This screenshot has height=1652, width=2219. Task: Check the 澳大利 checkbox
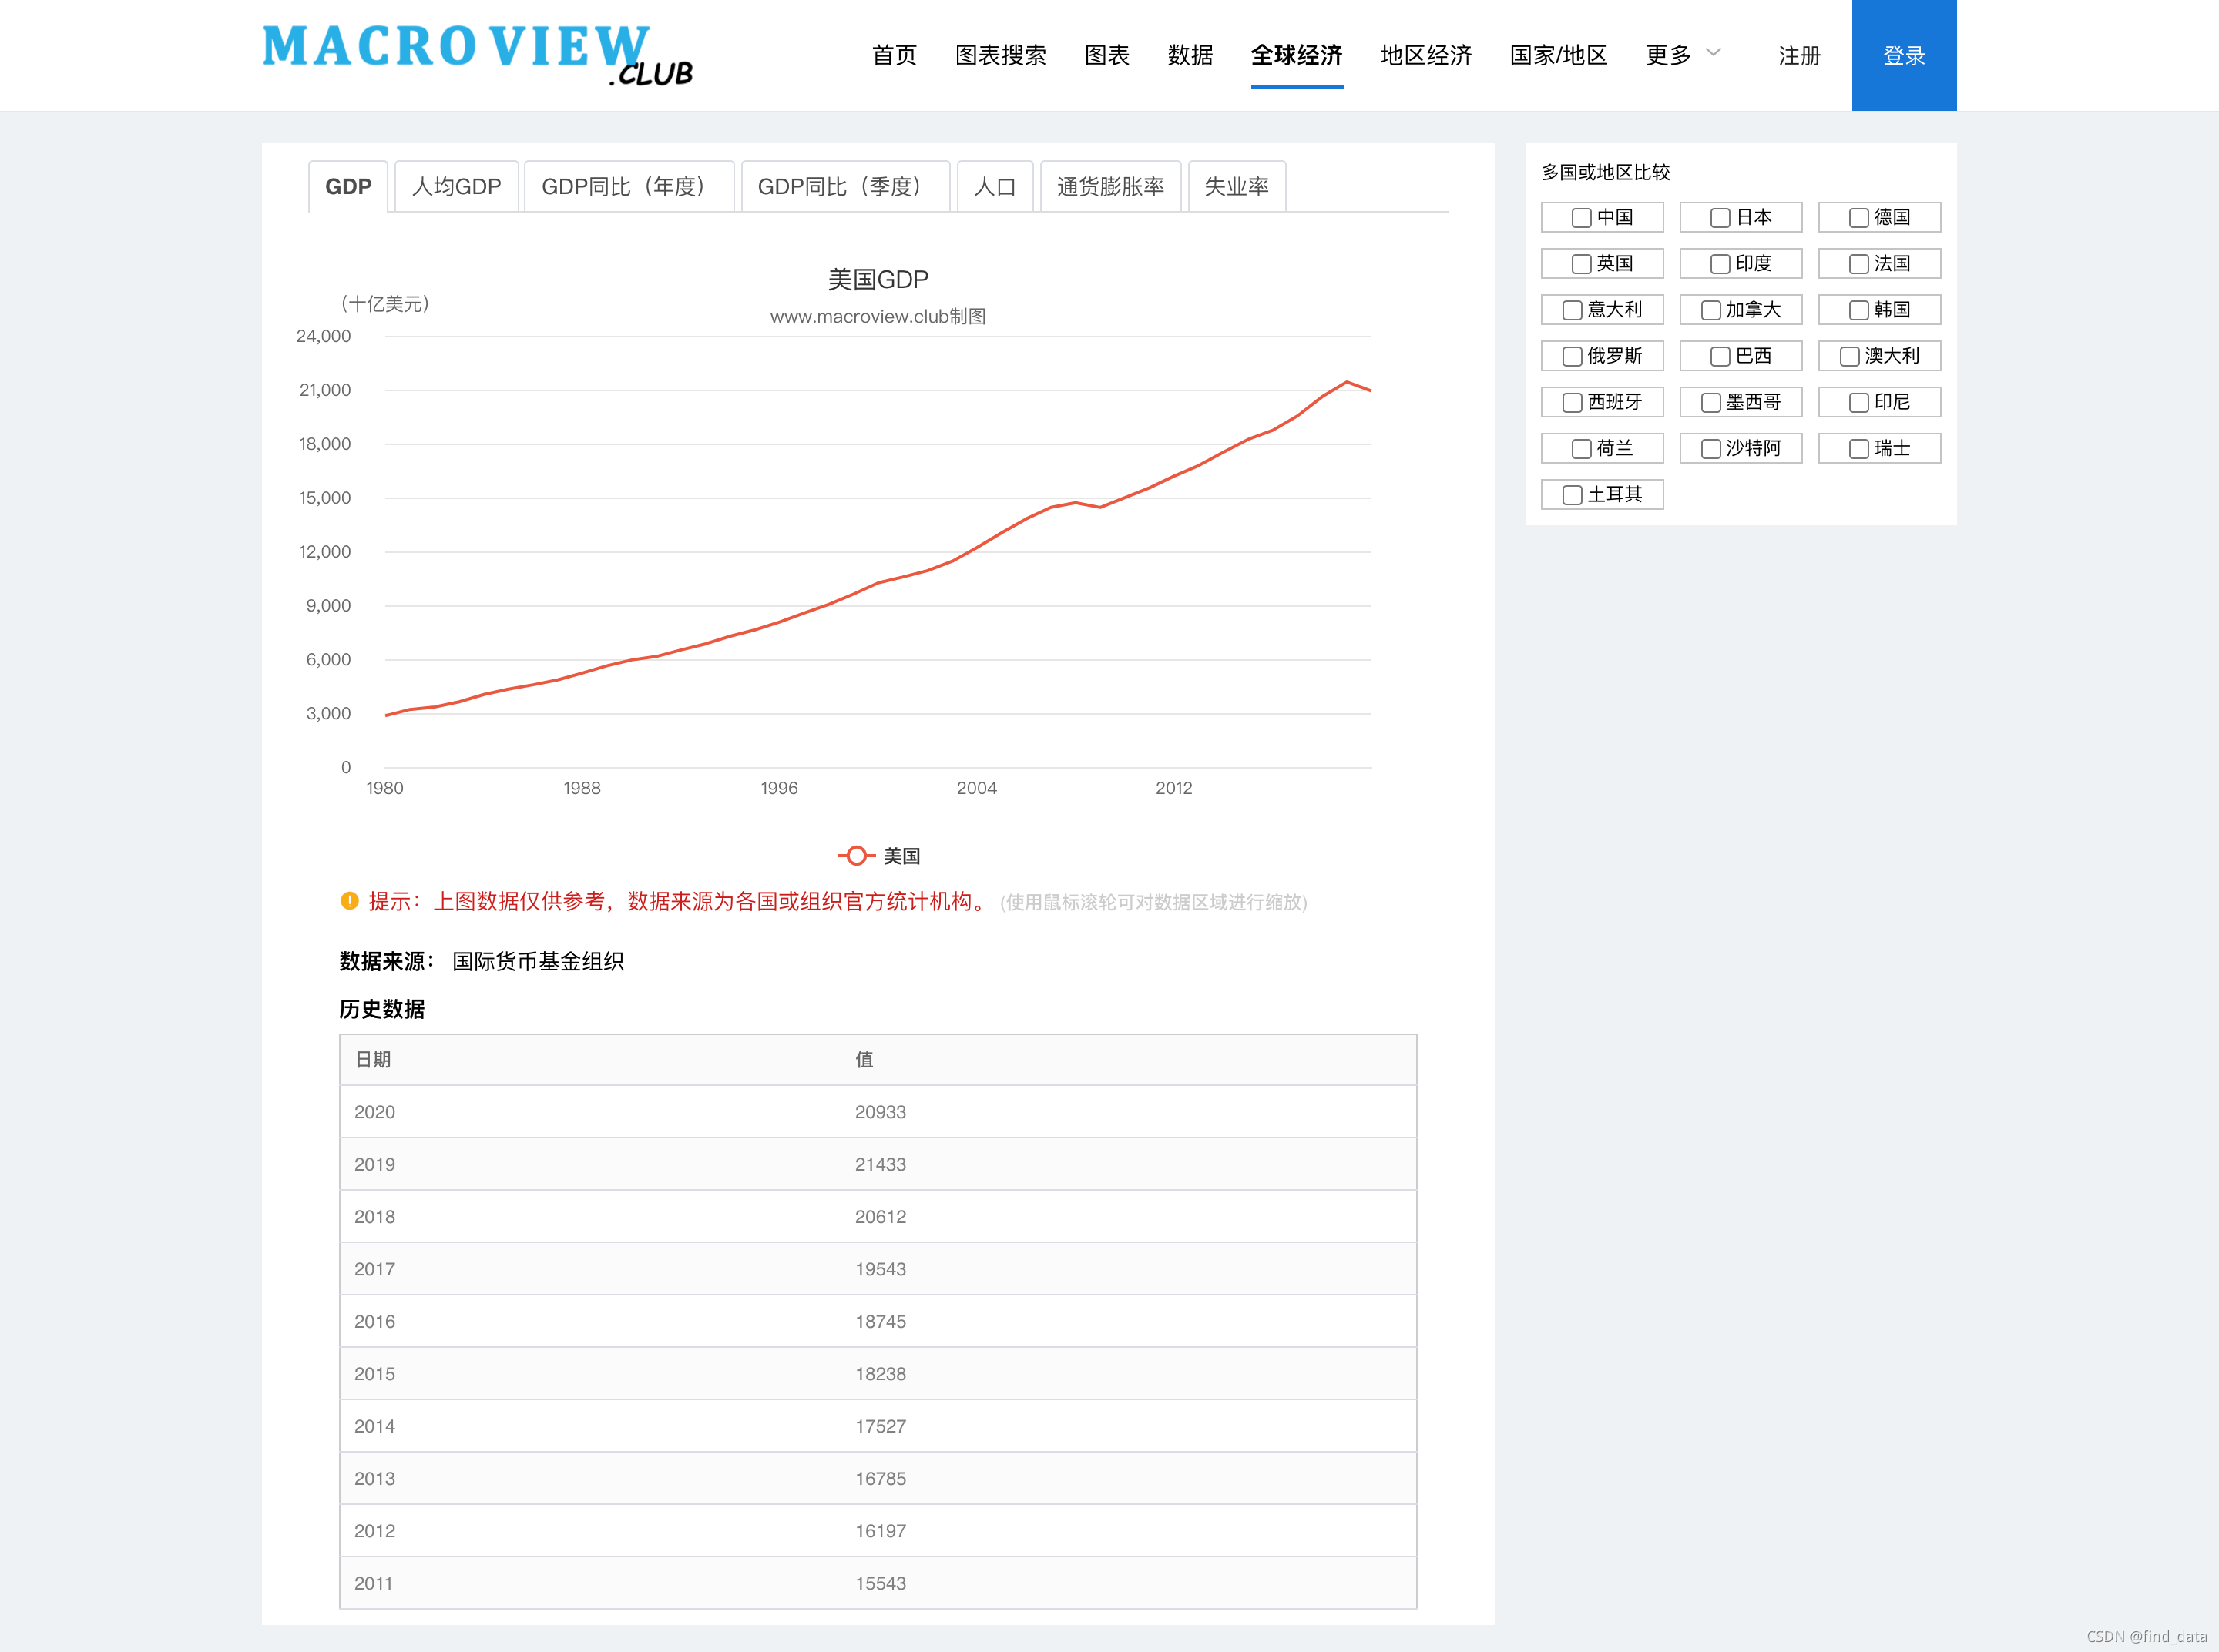1850,356
